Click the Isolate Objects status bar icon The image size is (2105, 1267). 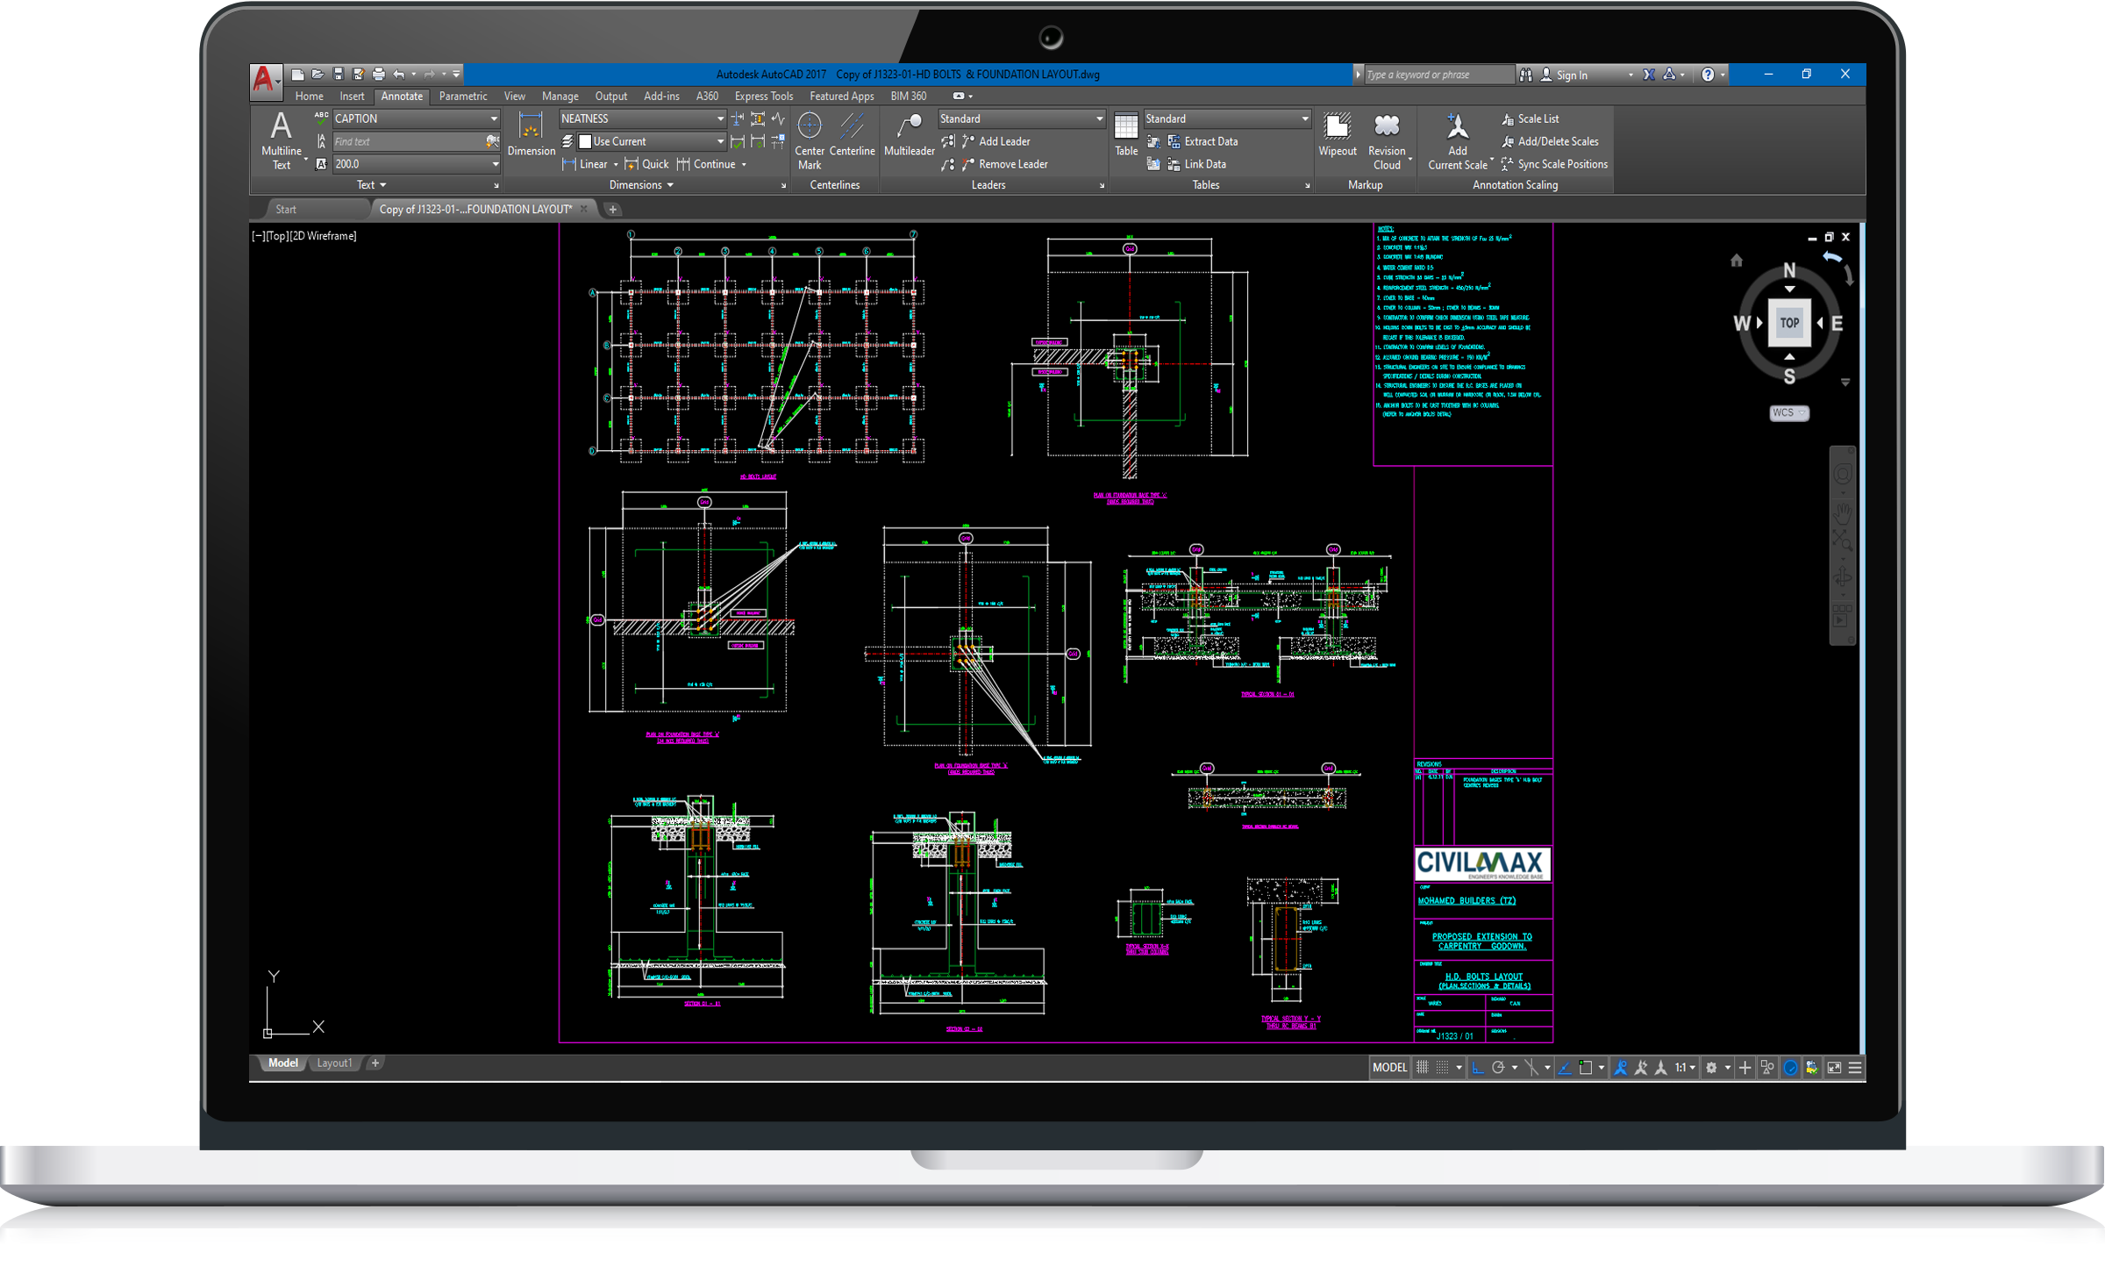pyautogui.click(x=1768, y=1068)
